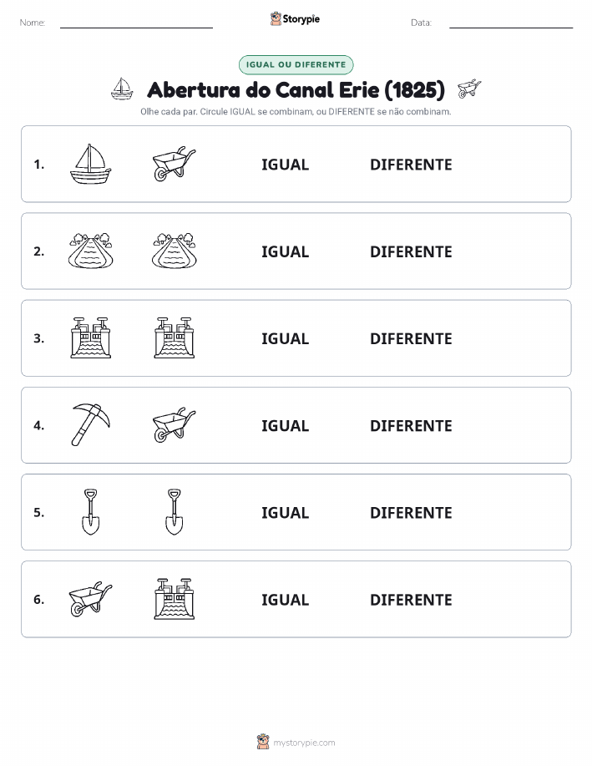Choose IGUAL for question 2
Viewport: 592px width, 766px height.
coord(286,251)
